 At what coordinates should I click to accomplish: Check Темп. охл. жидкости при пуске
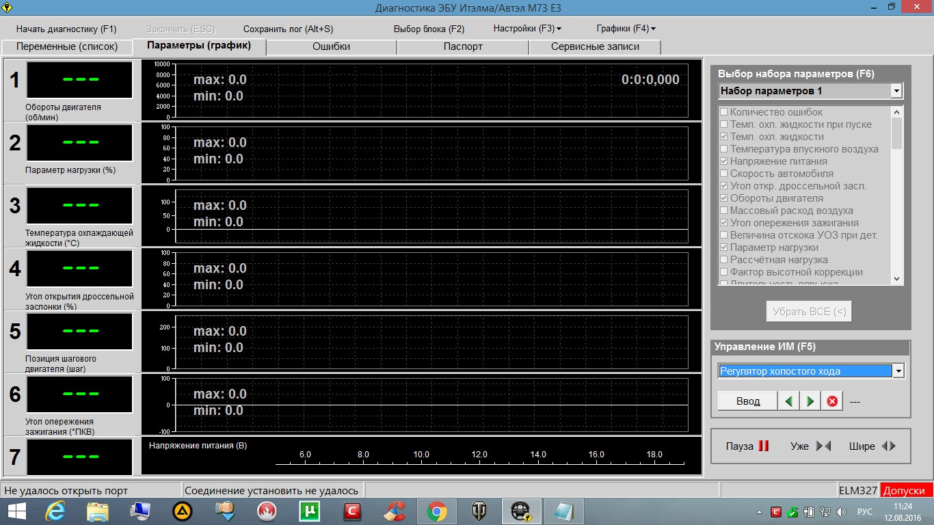[x=724, y=124]
